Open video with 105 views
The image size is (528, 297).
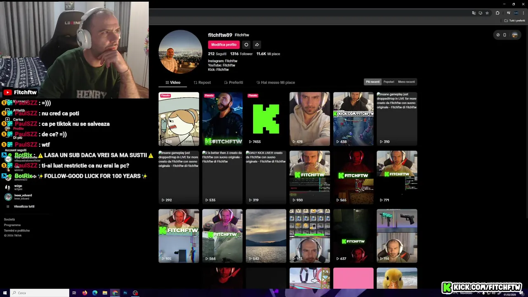tap(179, 236)
